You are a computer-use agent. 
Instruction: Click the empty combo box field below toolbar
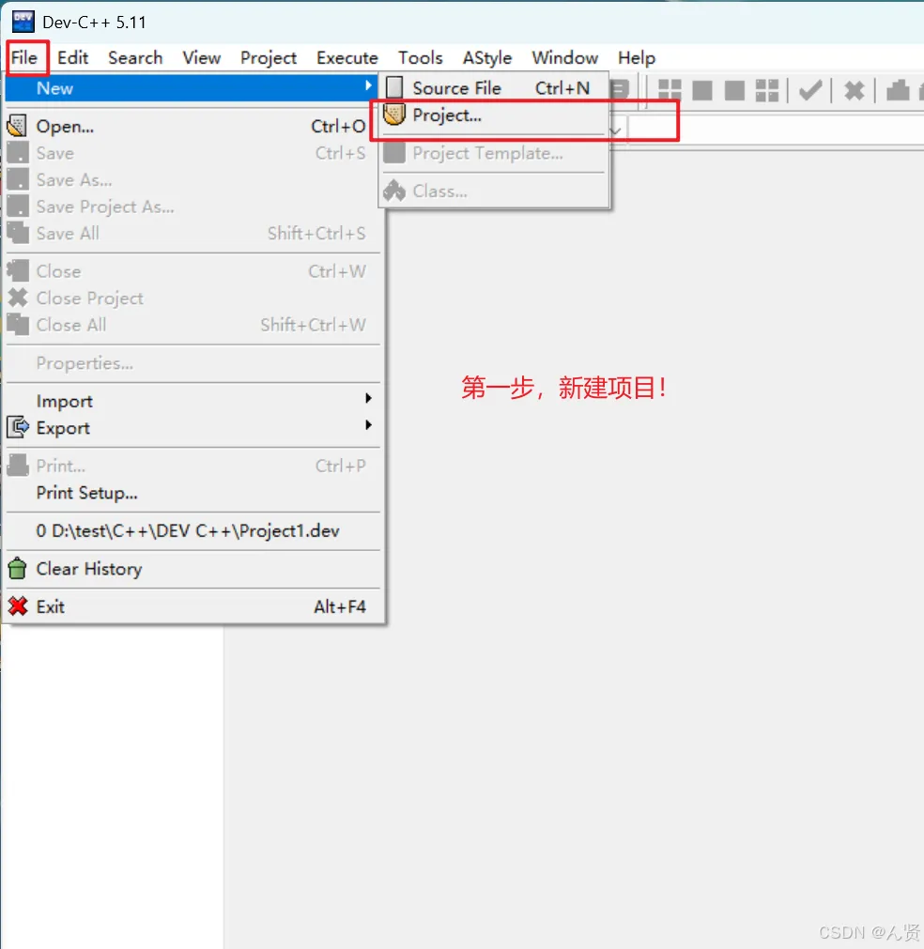point(775,130)
